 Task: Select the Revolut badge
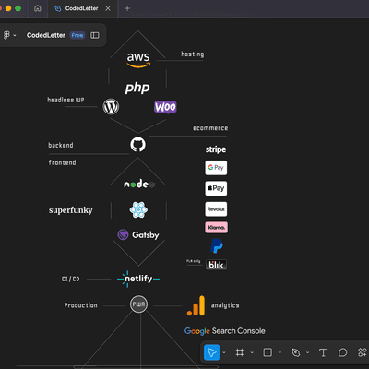[x=216, y=209]
